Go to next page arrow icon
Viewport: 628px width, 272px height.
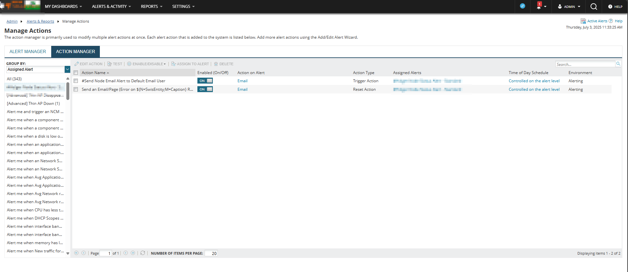(125, 253)
